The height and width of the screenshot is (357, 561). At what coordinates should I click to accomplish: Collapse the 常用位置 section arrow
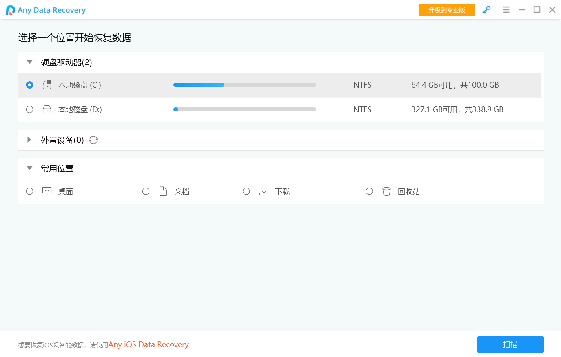[29, 168]
